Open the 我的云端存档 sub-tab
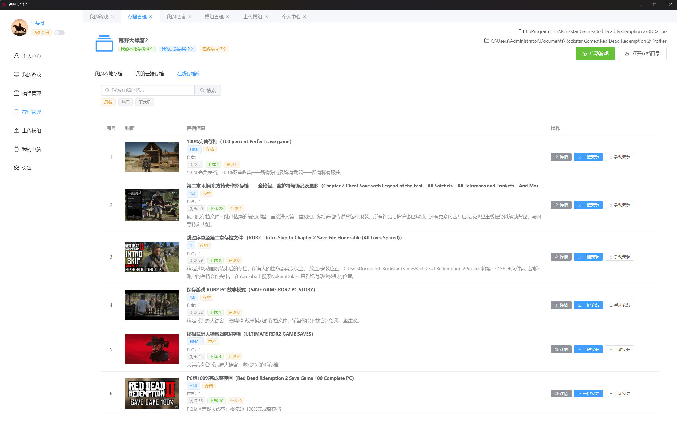 pyautogui.click(x=150, y=74)
